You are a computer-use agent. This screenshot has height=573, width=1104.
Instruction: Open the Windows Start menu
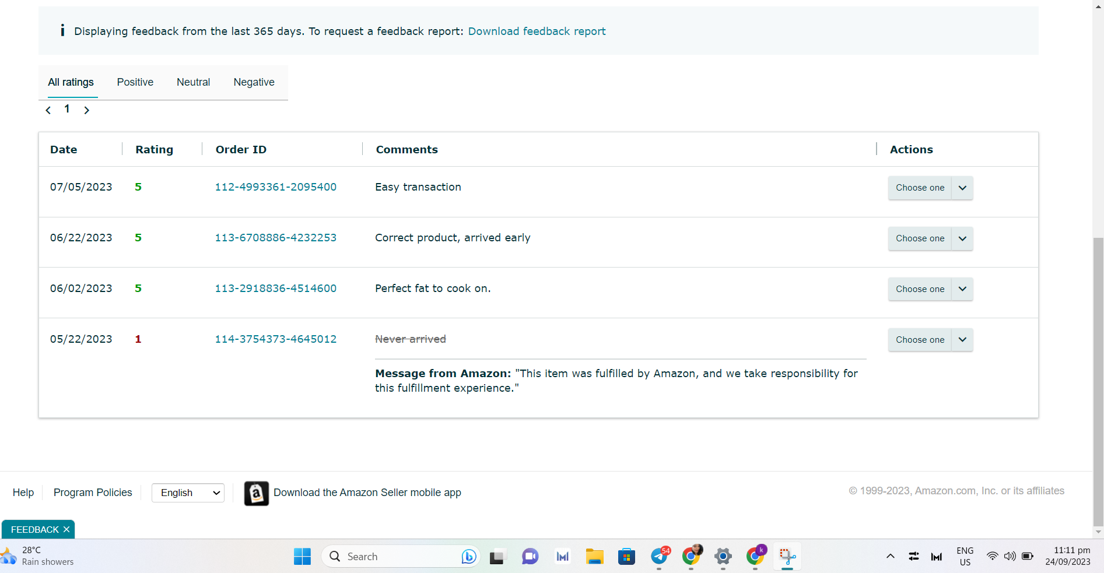point(302,557)
